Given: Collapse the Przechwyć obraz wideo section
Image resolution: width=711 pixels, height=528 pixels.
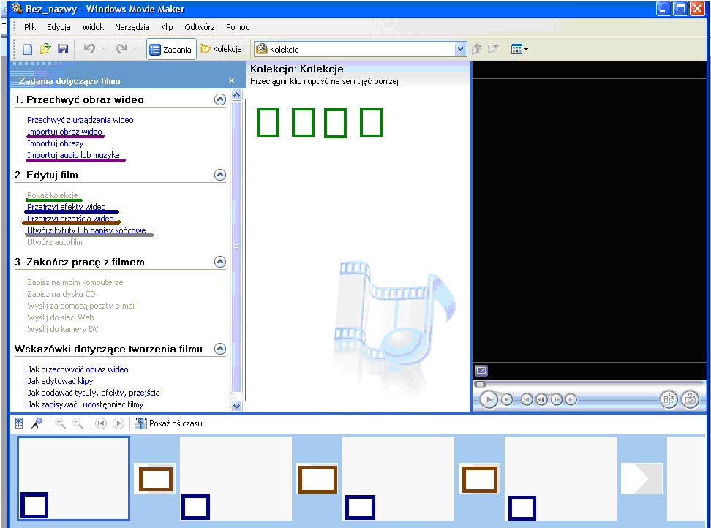Looking at the screenshot, I should (x=220, y=99).
